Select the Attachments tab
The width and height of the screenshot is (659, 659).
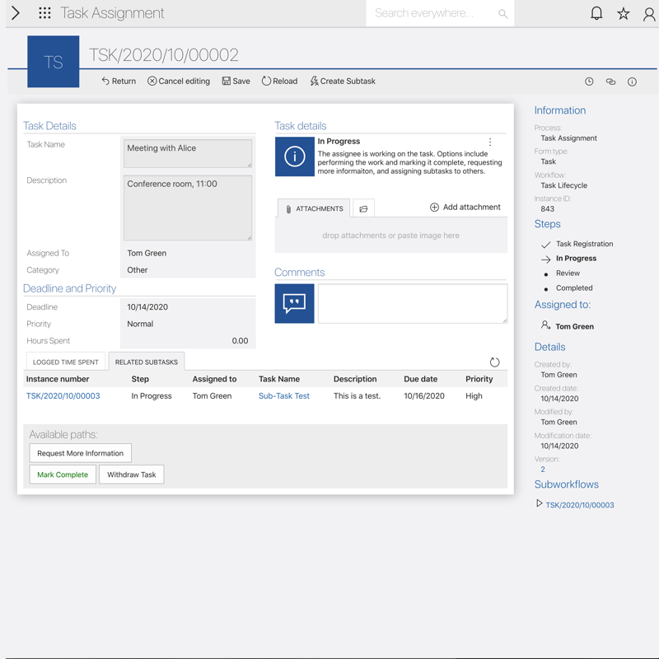coord(314,208)
